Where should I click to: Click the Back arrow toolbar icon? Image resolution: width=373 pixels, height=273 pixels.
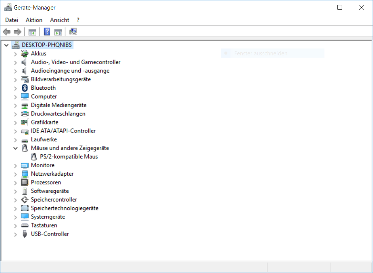pos(6,32)
